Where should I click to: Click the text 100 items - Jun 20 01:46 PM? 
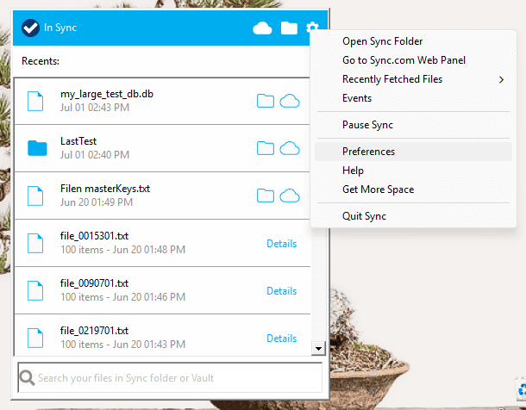[122, 297]
